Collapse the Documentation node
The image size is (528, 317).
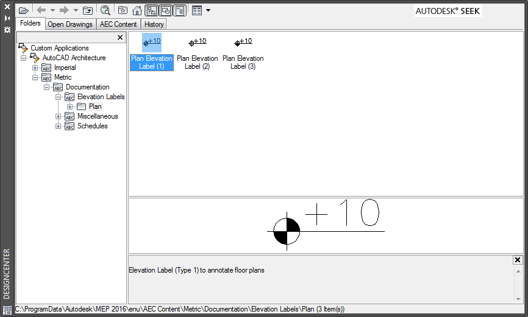[x=46, y=88]
